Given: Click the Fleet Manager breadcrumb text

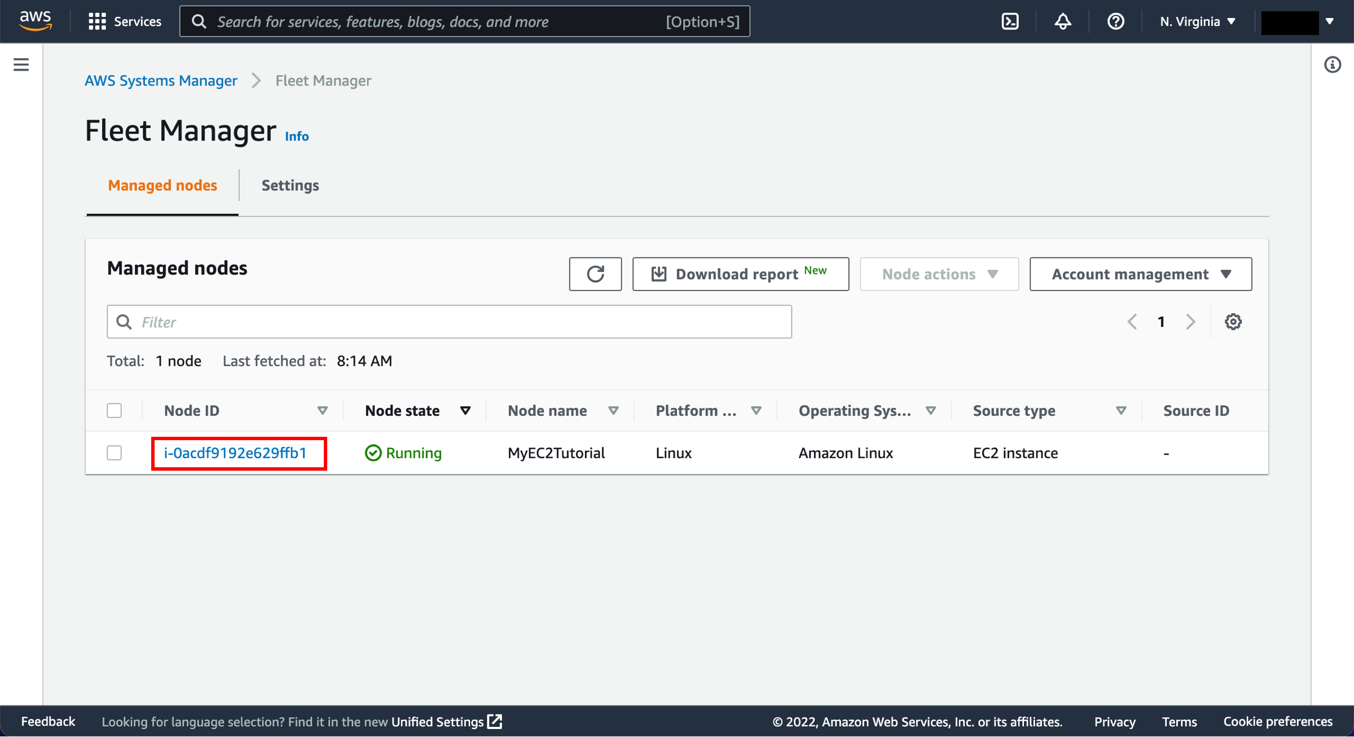Looking at the screenshot, I should [323, 81].
